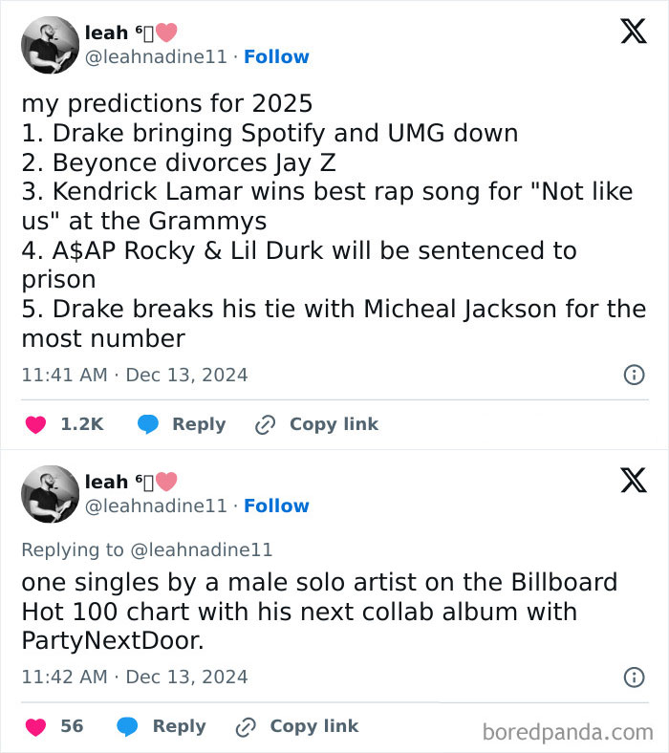
Task: Open the 11:41 AM · Dec 13, 2024 timestamp
Action: [135, 376]
